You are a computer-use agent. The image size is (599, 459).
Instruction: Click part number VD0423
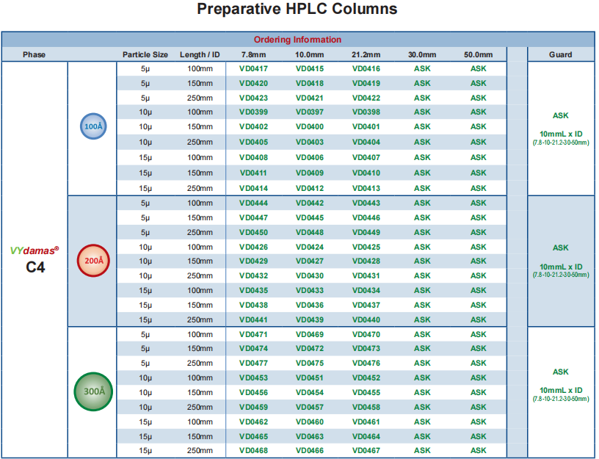[254, 98]
